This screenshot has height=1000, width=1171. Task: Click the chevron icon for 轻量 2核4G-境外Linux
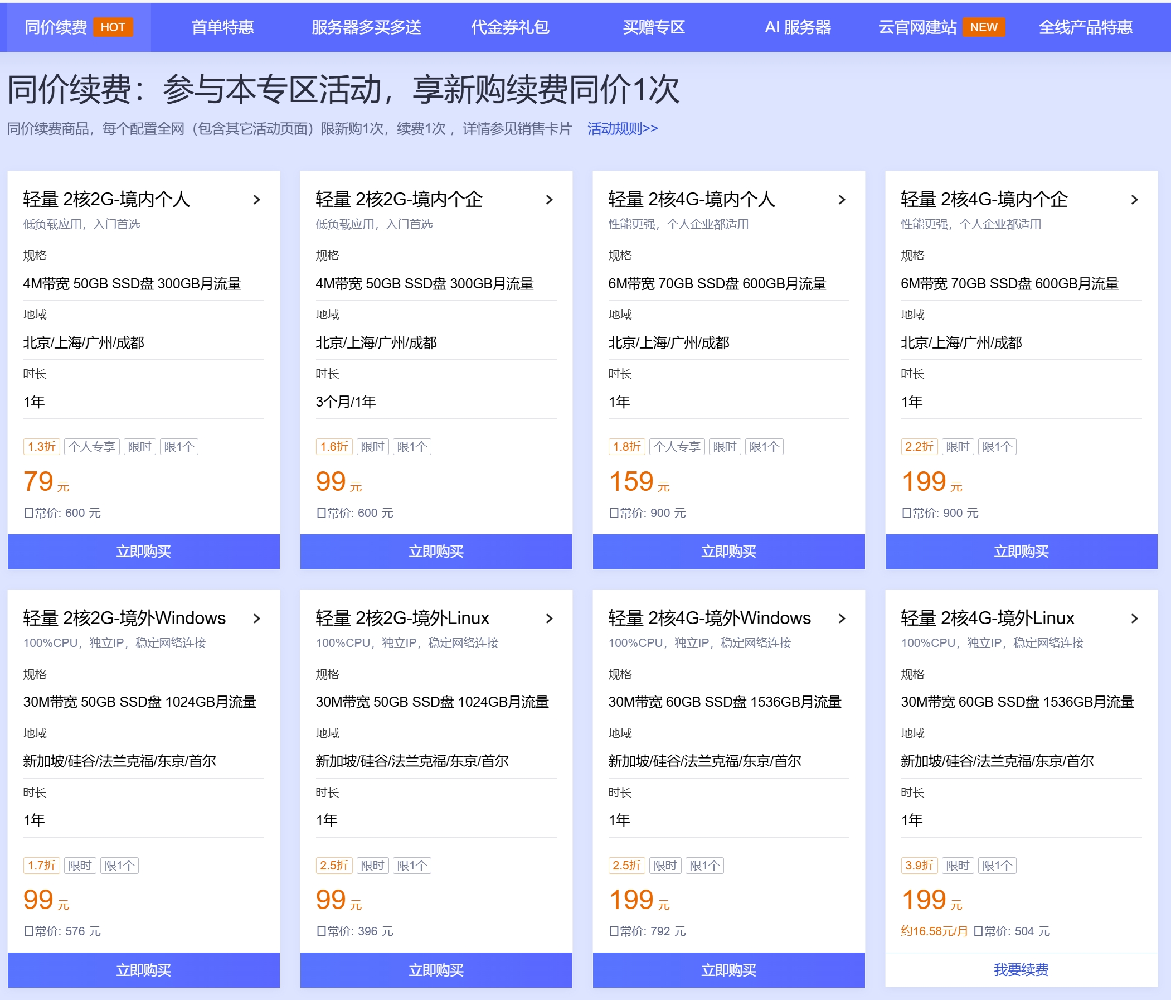[1134, 618]
